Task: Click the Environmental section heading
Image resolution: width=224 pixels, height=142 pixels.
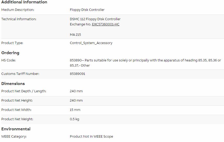Action: 16,129
